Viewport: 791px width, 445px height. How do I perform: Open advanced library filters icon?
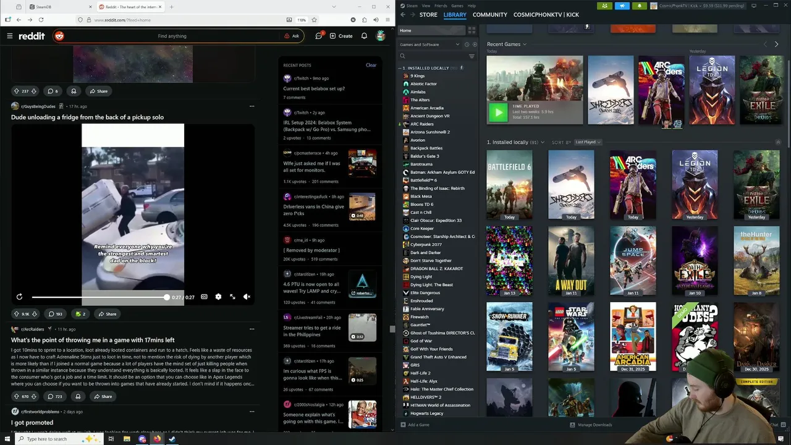tap(472, 56)
